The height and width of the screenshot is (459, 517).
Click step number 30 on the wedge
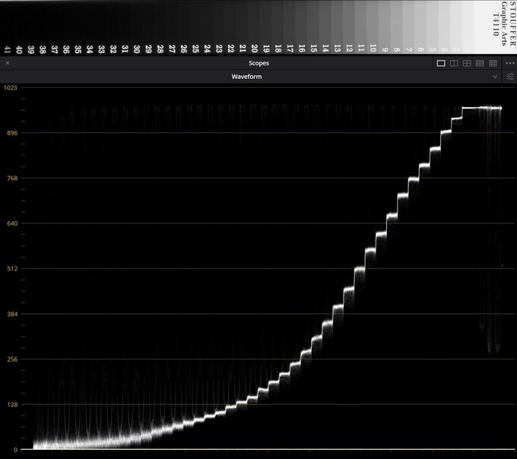coord(137,49)
